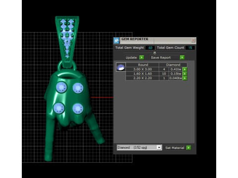
Task: Select the 3.00 X 3.00 size cell
Action: pyautogui.click(x=142, y=69)
